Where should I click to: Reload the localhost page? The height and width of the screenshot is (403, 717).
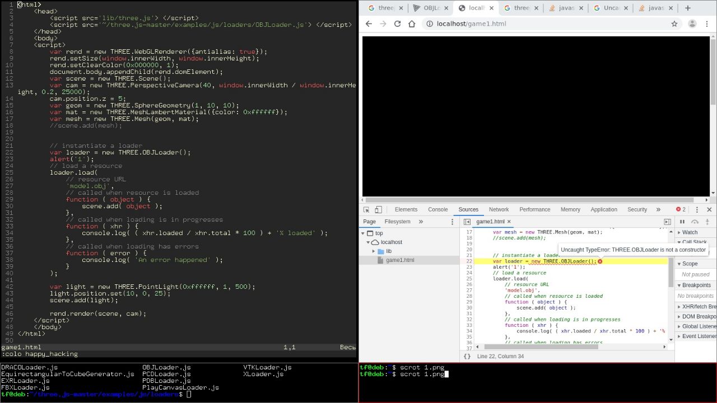pos(397,24)
